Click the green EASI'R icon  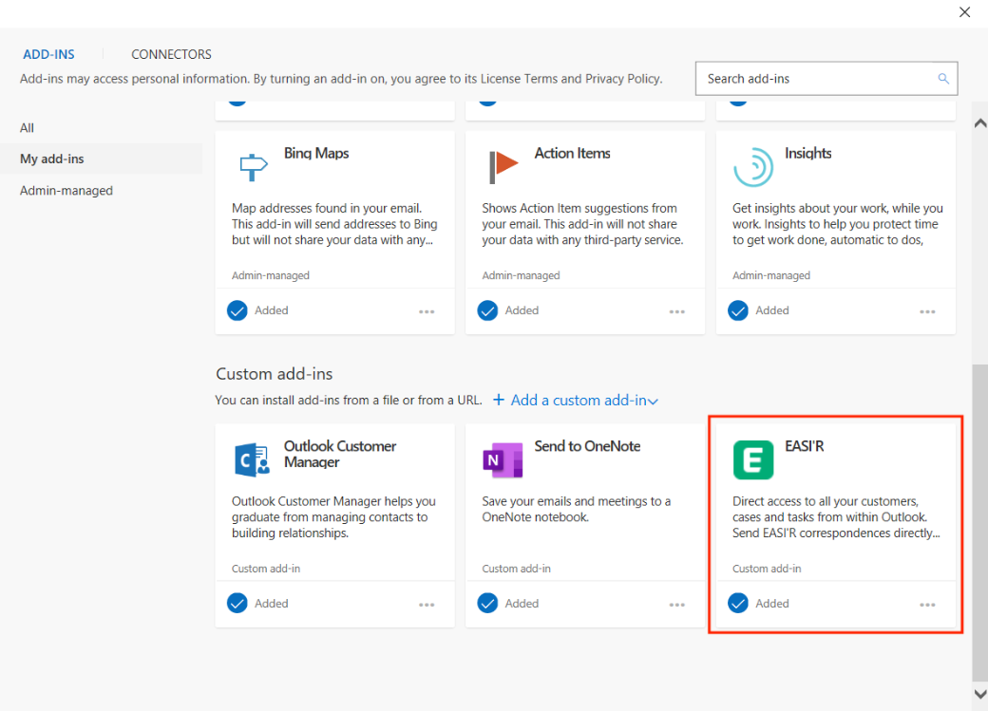tap(753, 459)
